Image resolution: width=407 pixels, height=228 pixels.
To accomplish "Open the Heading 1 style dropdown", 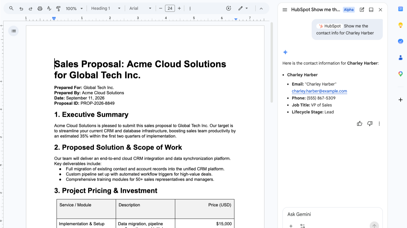I will [106, 8].
